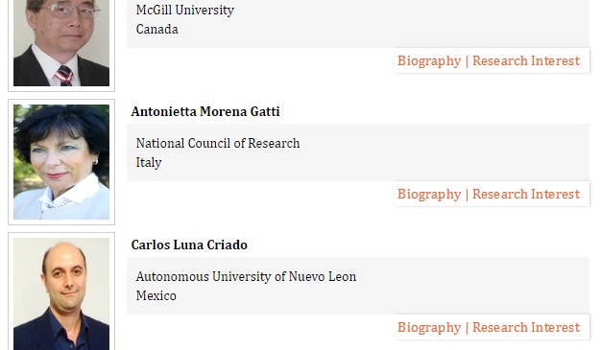Open Antonietta Morena Gatti's Biography link

429,195
